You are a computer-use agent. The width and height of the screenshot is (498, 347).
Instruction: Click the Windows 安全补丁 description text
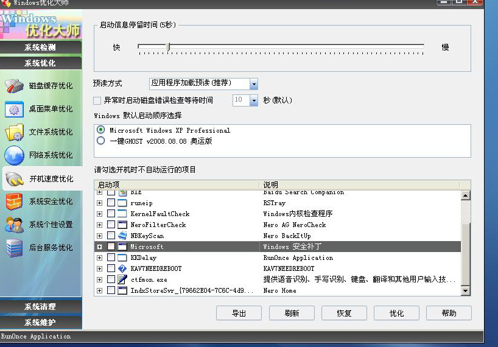tap(292, 247)
